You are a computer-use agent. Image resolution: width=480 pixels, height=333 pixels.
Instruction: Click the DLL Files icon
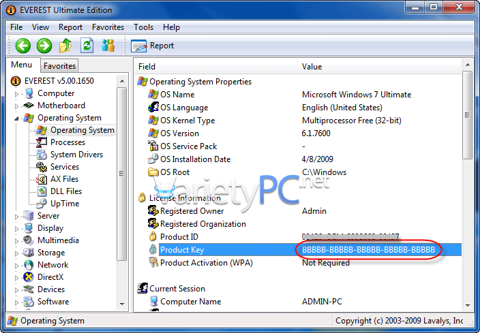click(x=42, y=191)
